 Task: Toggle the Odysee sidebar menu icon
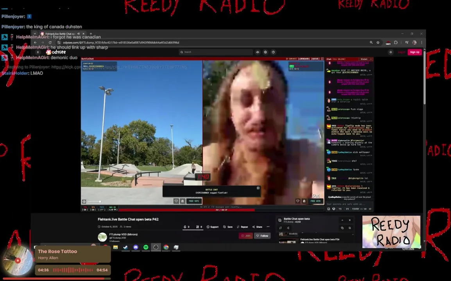38,52
